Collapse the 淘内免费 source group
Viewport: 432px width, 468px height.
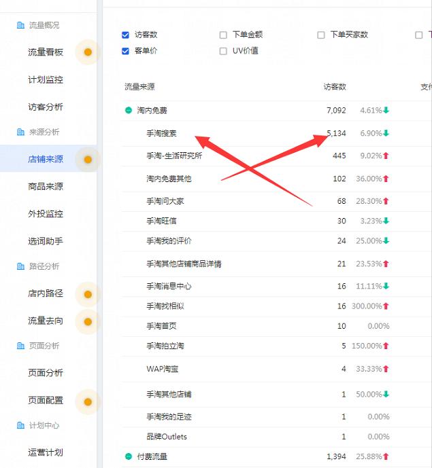[129, 111]
